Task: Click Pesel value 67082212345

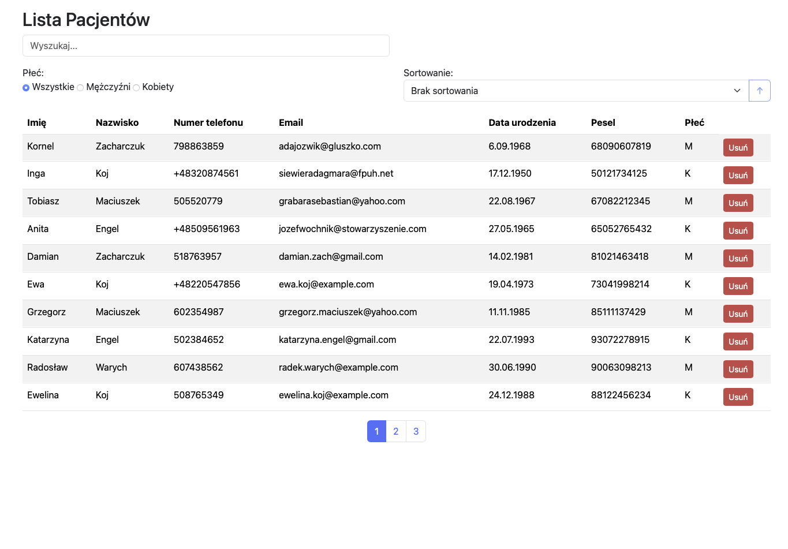Action: click(621, 201)
